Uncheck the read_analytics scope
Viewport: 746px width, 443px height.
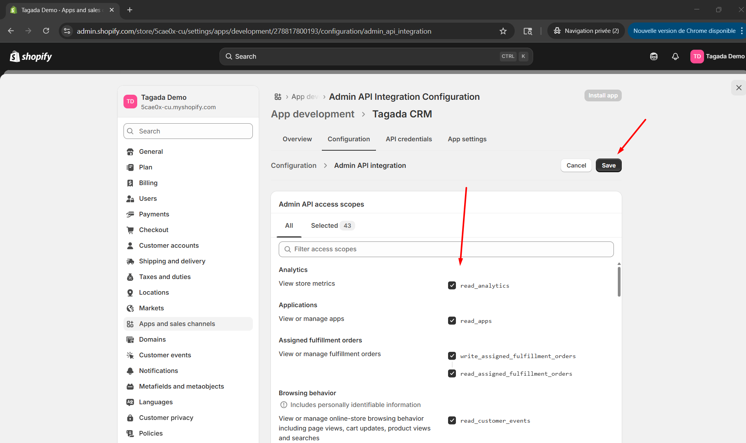click(x=452, y=285)
